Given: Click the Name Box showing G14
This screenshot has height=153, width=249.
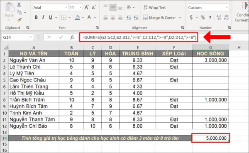Looking at the screenshot, I should 16,37.
